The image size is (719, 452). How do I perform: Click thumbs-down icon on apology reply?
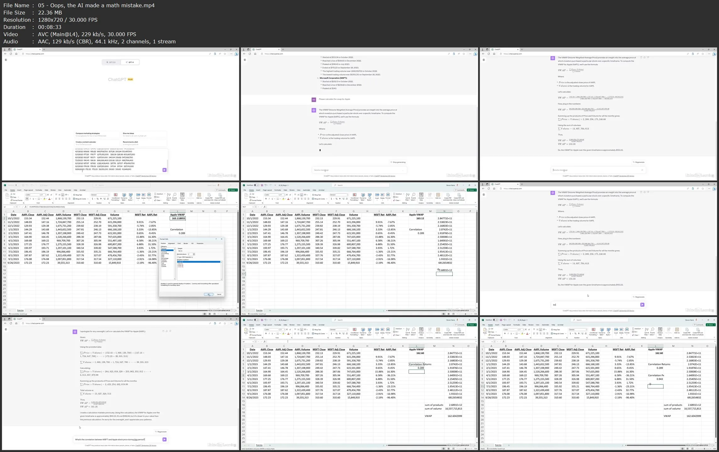(x=170, y=331)
